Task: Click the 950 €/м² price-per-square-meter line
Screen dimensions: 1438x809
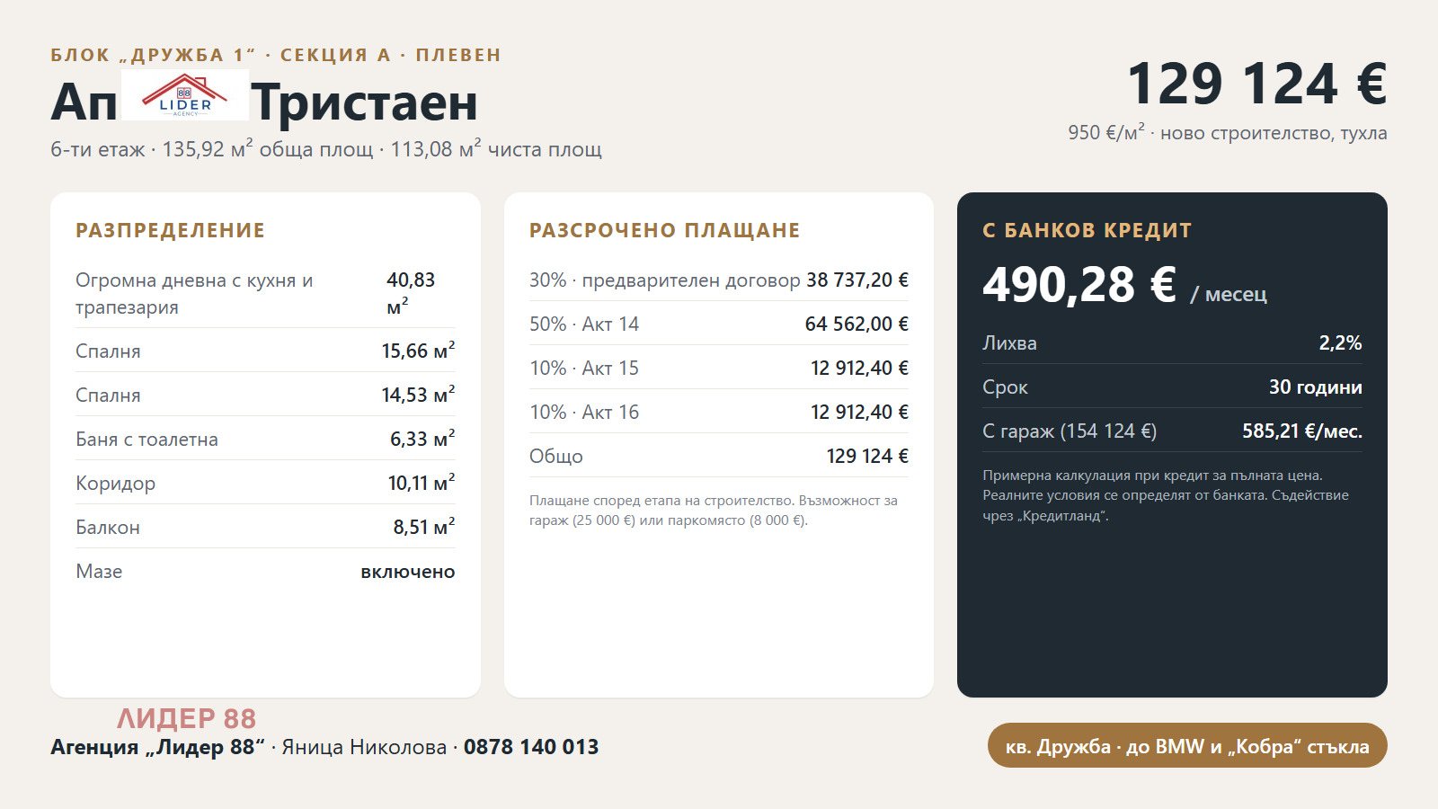Action: pyautogui.click(x=1227, y=132)
